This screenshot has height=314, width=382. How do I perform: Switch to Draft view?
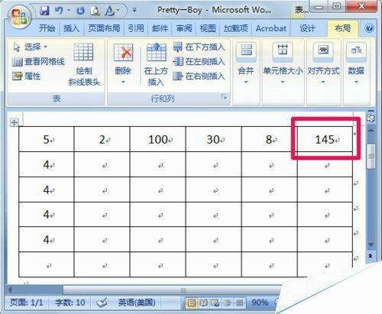pos(239,303)
